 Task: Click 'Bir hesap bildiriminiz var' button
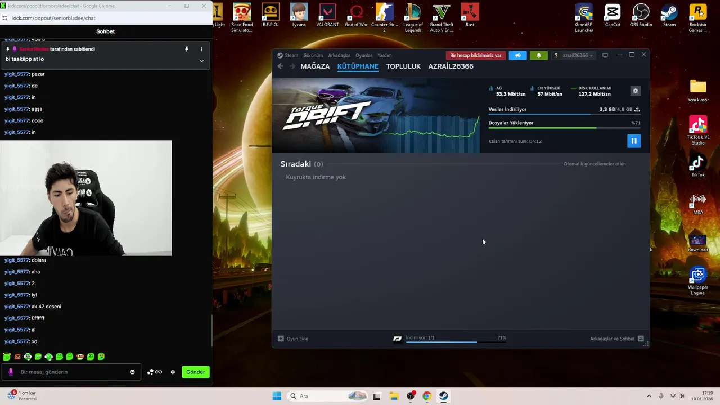pyautogui.click(x=476, y=55)
